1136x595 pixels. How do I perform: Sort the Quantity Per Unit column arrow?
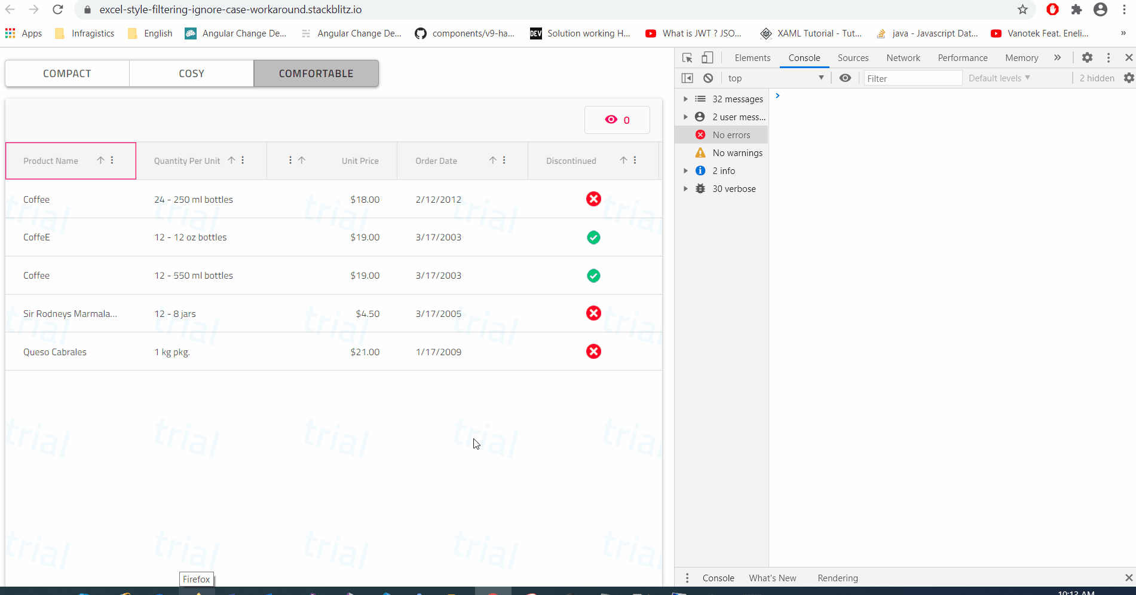pyautogui.click(x=231, y=160)
